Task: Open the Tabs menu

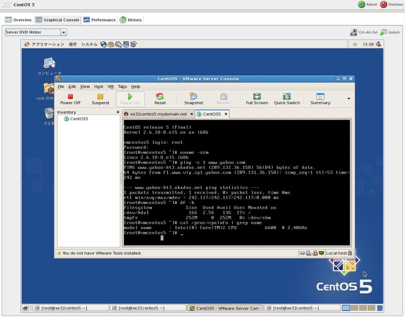Action: pyautogui.click(x=122, y=86)
